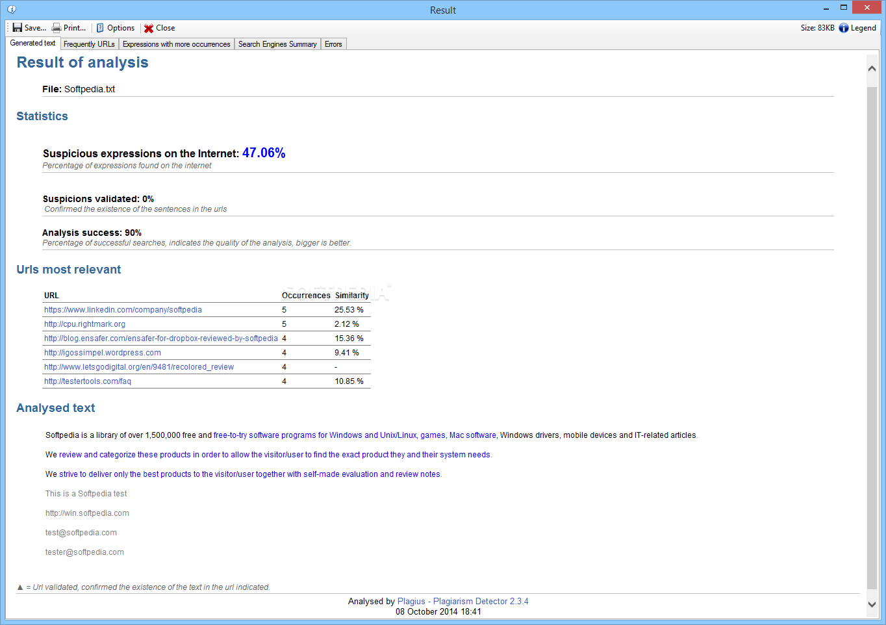Screen dimensions: 886x625
Task: Open the blog.ensafer.com dropbox review link
Action: 161,338
